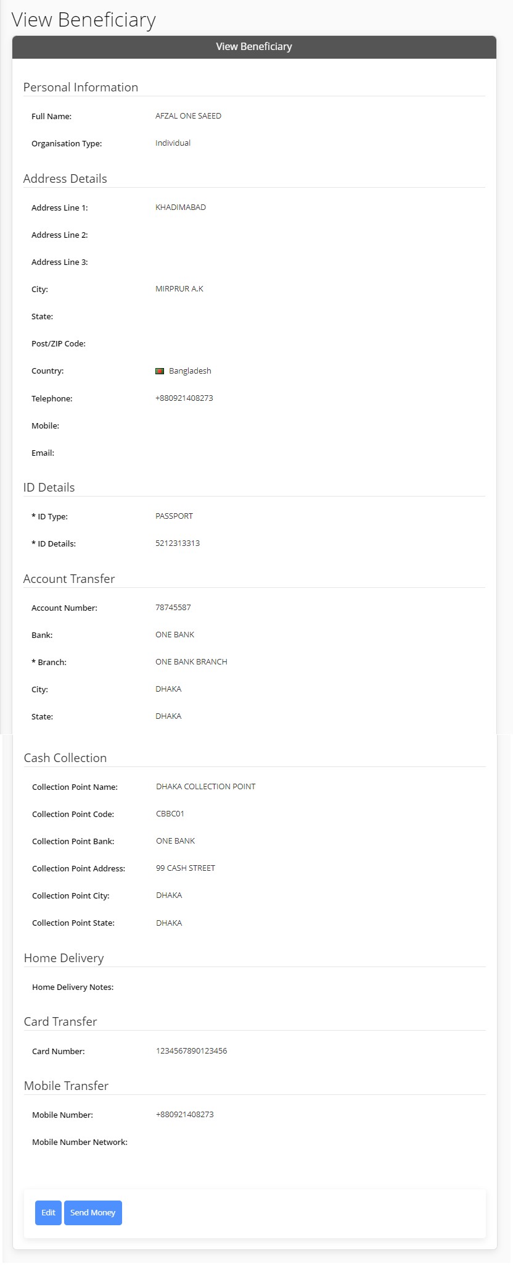Click the KHADIMABAD address line value
The height and width of the screenshot is (1266, 513).
[181, 208]
